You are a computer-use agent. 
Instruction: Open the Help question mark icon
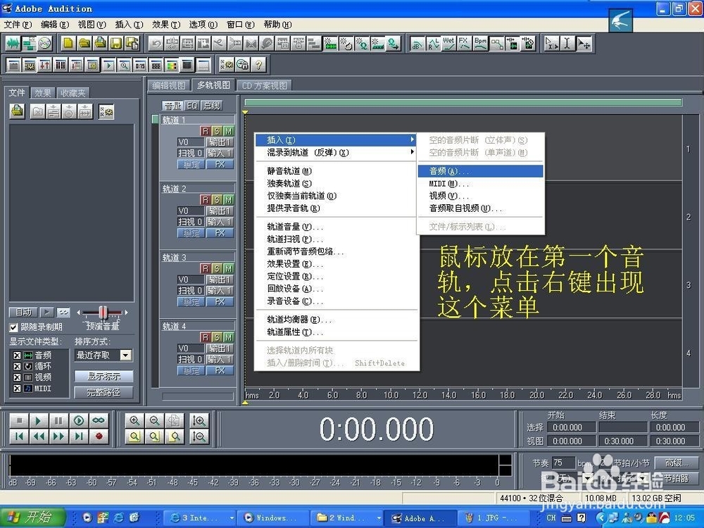pos(258,64)
